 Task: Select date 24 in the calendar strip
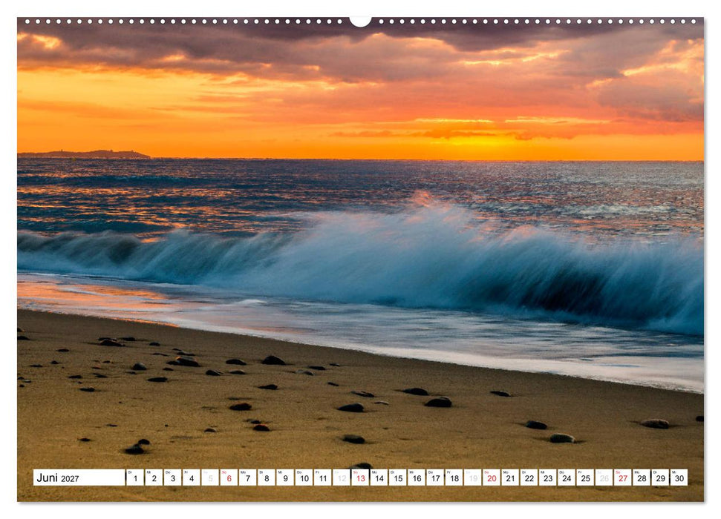567,477
